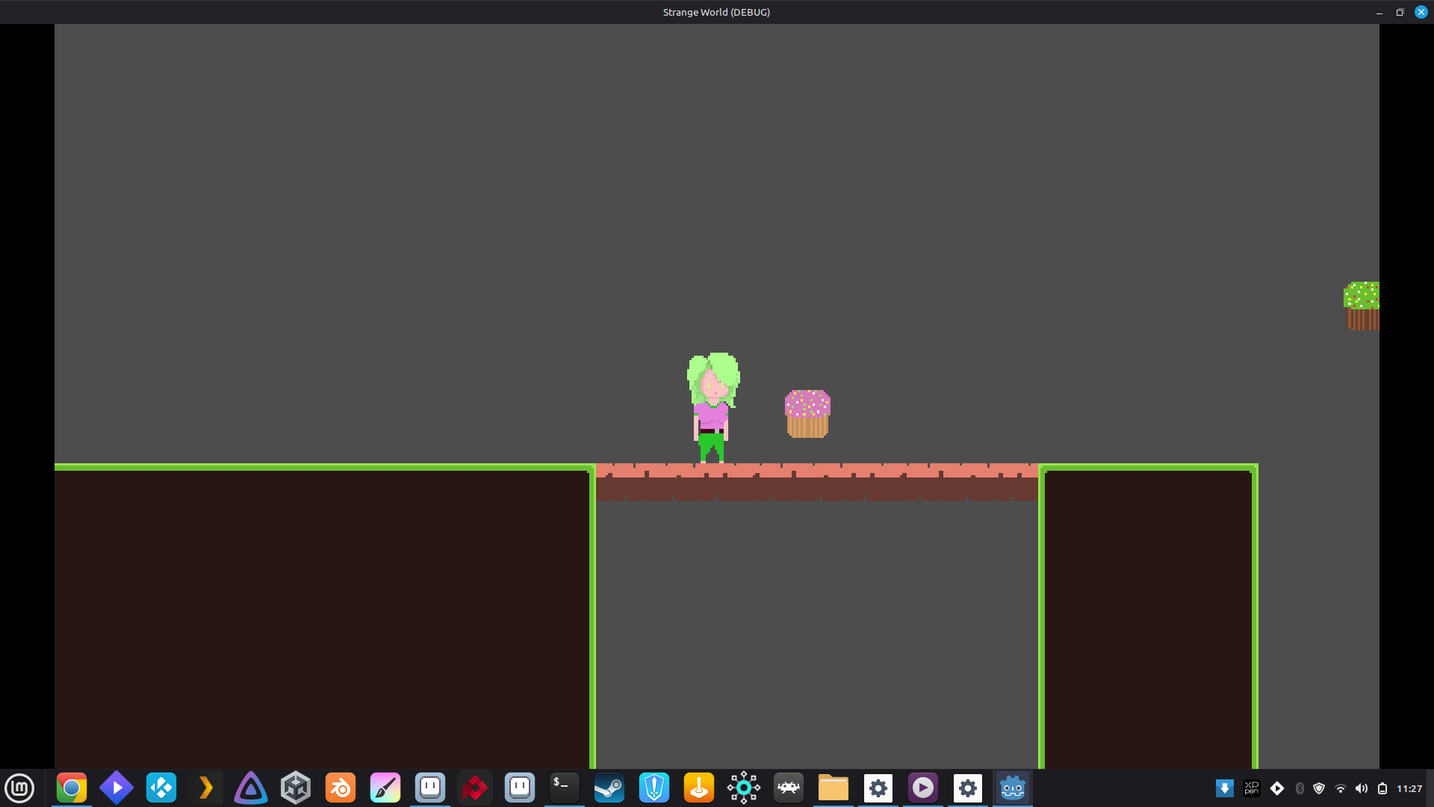Open the Krita paintbrush icon
The width and height of the screenshot is (1434, 807).
[385, 788]
